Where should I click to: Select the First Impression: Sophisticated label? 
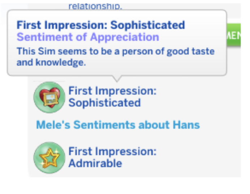pos(112,97)
